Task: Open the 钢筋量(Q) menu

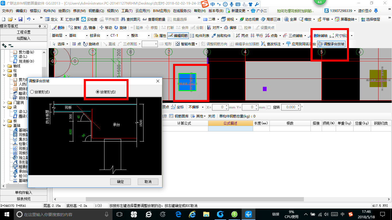Action: pos(96,11)
